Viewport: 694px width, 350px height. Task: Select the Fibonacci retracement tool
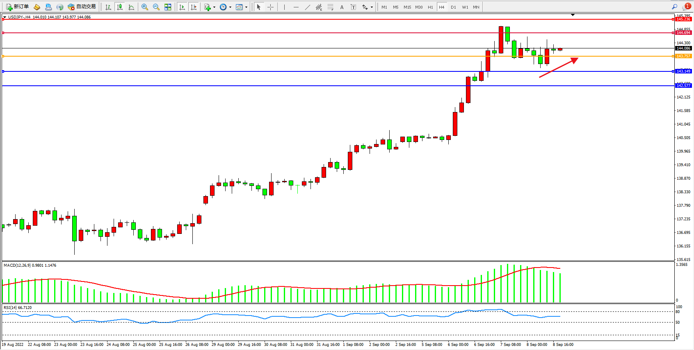[x=330, y=7]
